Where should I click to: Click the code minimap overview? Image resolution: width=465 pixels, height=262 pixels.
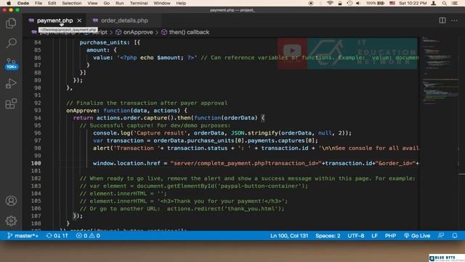[x=440, y=71]
